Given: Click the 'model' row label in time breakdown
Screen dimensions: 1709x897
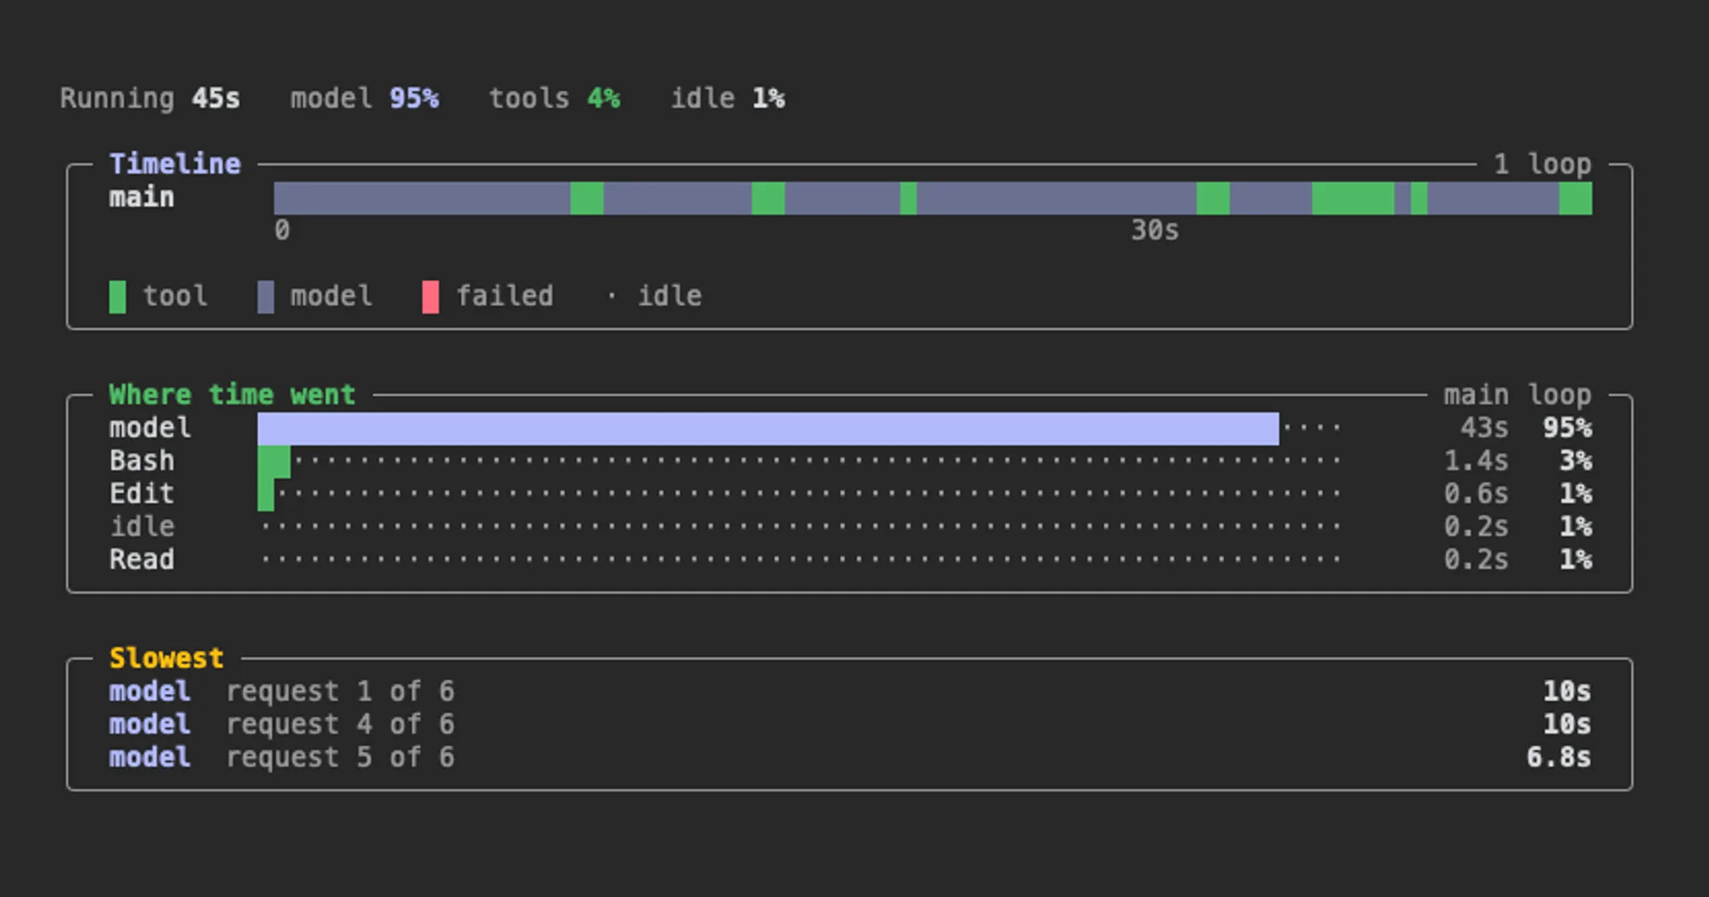Looking at the screenshot, I should click(x=150, y=428).
